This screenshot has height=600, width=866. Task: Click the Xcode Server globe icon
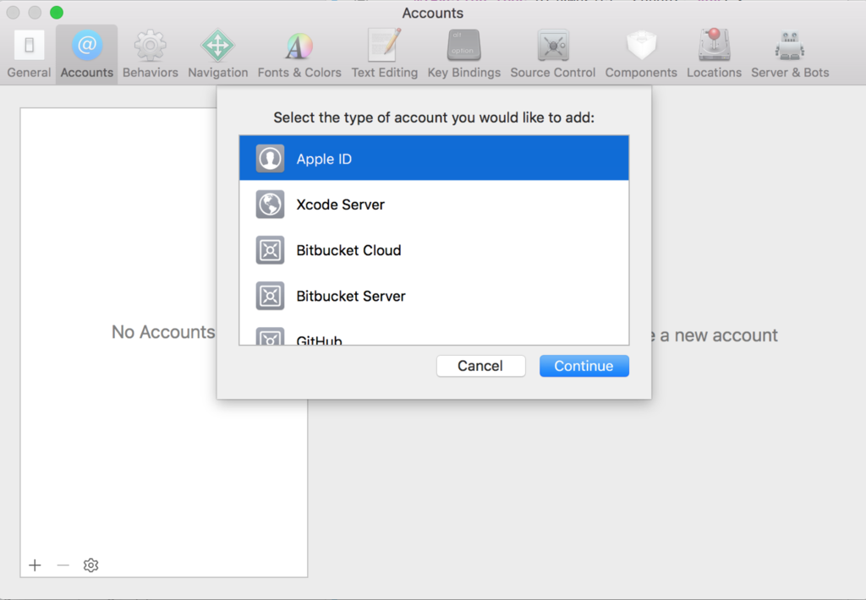tap(270, 205)
